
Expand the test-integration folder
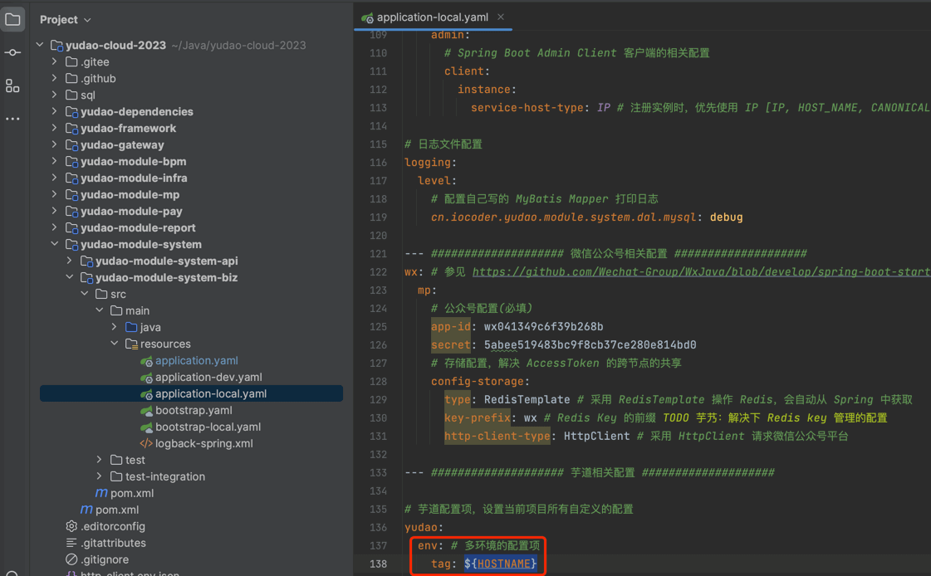click(x=100, y=476)
